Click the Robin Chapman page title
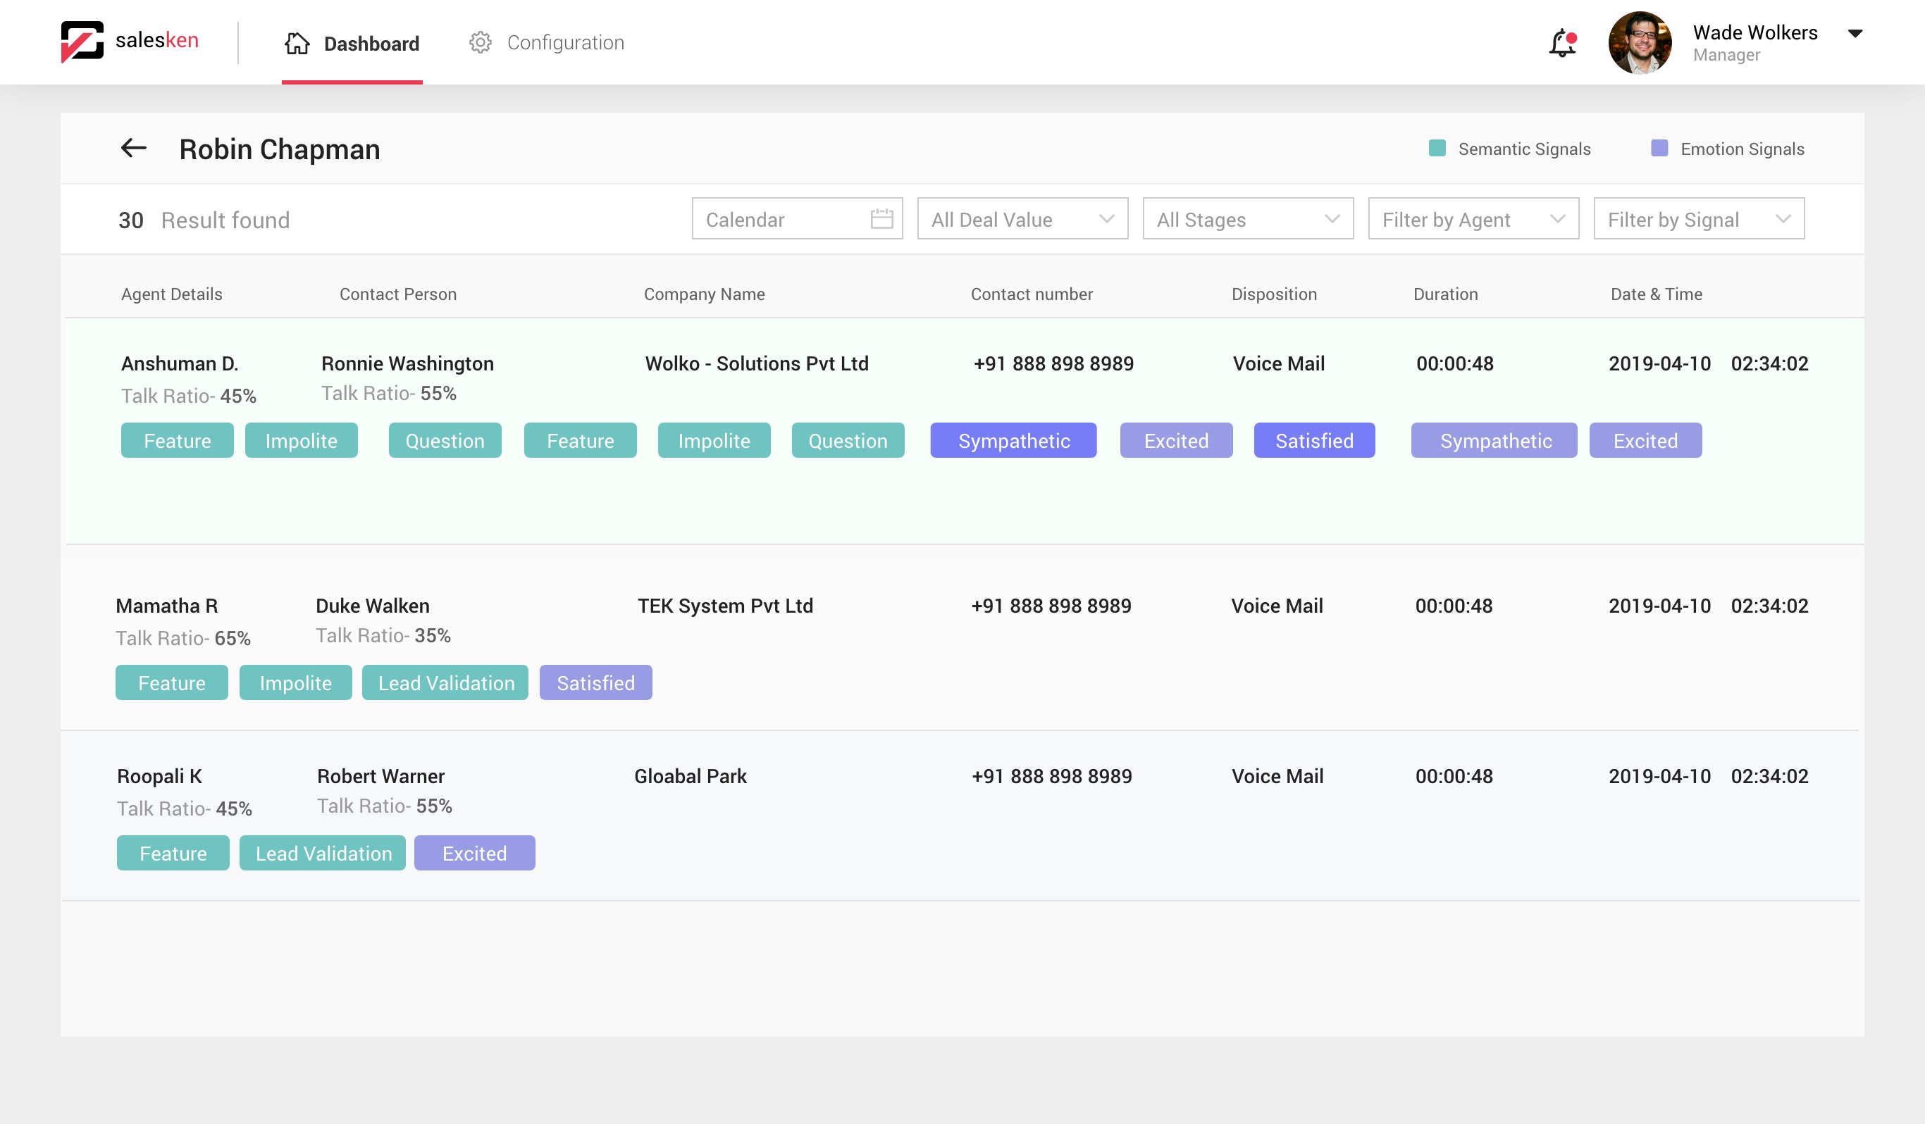Screen dimensions: 1925x1124 pyautogui.click(x=280, y=149)
